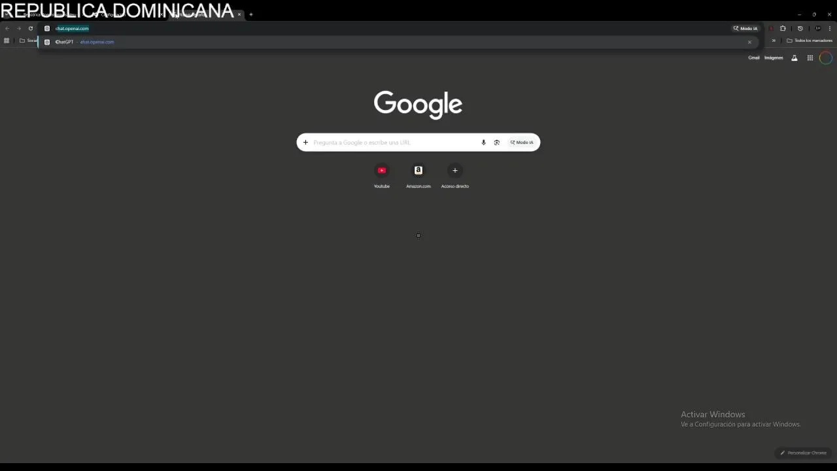Image resolution: width=837 pixels, height=471 pixels.
Task: Open the Imágenes link
Action: pyautogui.click(x=774, y=58)
